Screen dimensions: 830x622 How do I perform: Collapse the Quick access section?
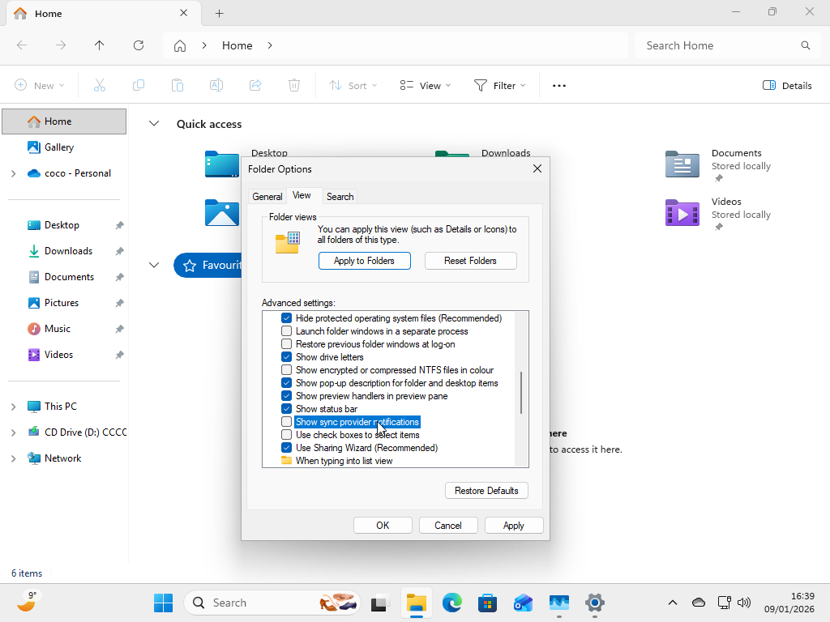(x=154, y=123)
